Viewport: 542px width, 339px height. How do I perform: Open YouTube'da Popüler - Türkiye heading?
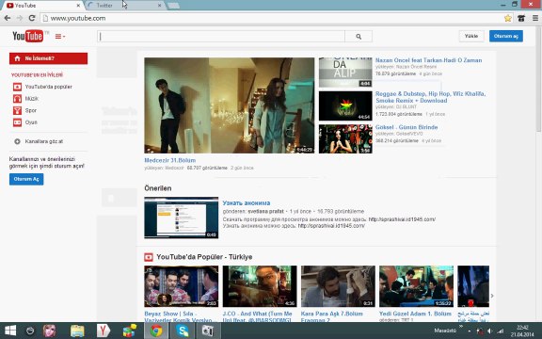pyautogui.click(x=204, y=257)
